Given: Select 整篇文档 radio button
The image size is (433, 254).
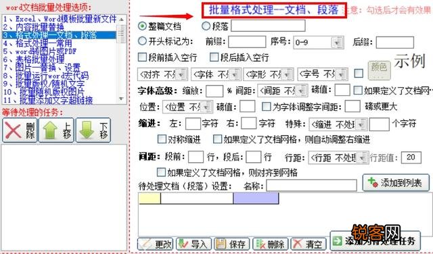Looking at the screenshot, I should point(142,26).
